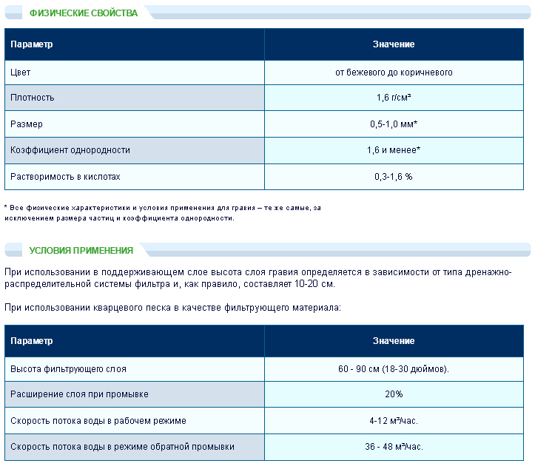Select the 'Размер' parameter cell
This screenshot has width=535, height=469.
(27, 124)
